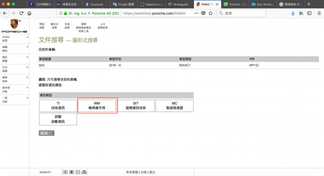This screenshot has width=324, height=176.
Task: Switch to the Facebook tab
Action: 96,5
